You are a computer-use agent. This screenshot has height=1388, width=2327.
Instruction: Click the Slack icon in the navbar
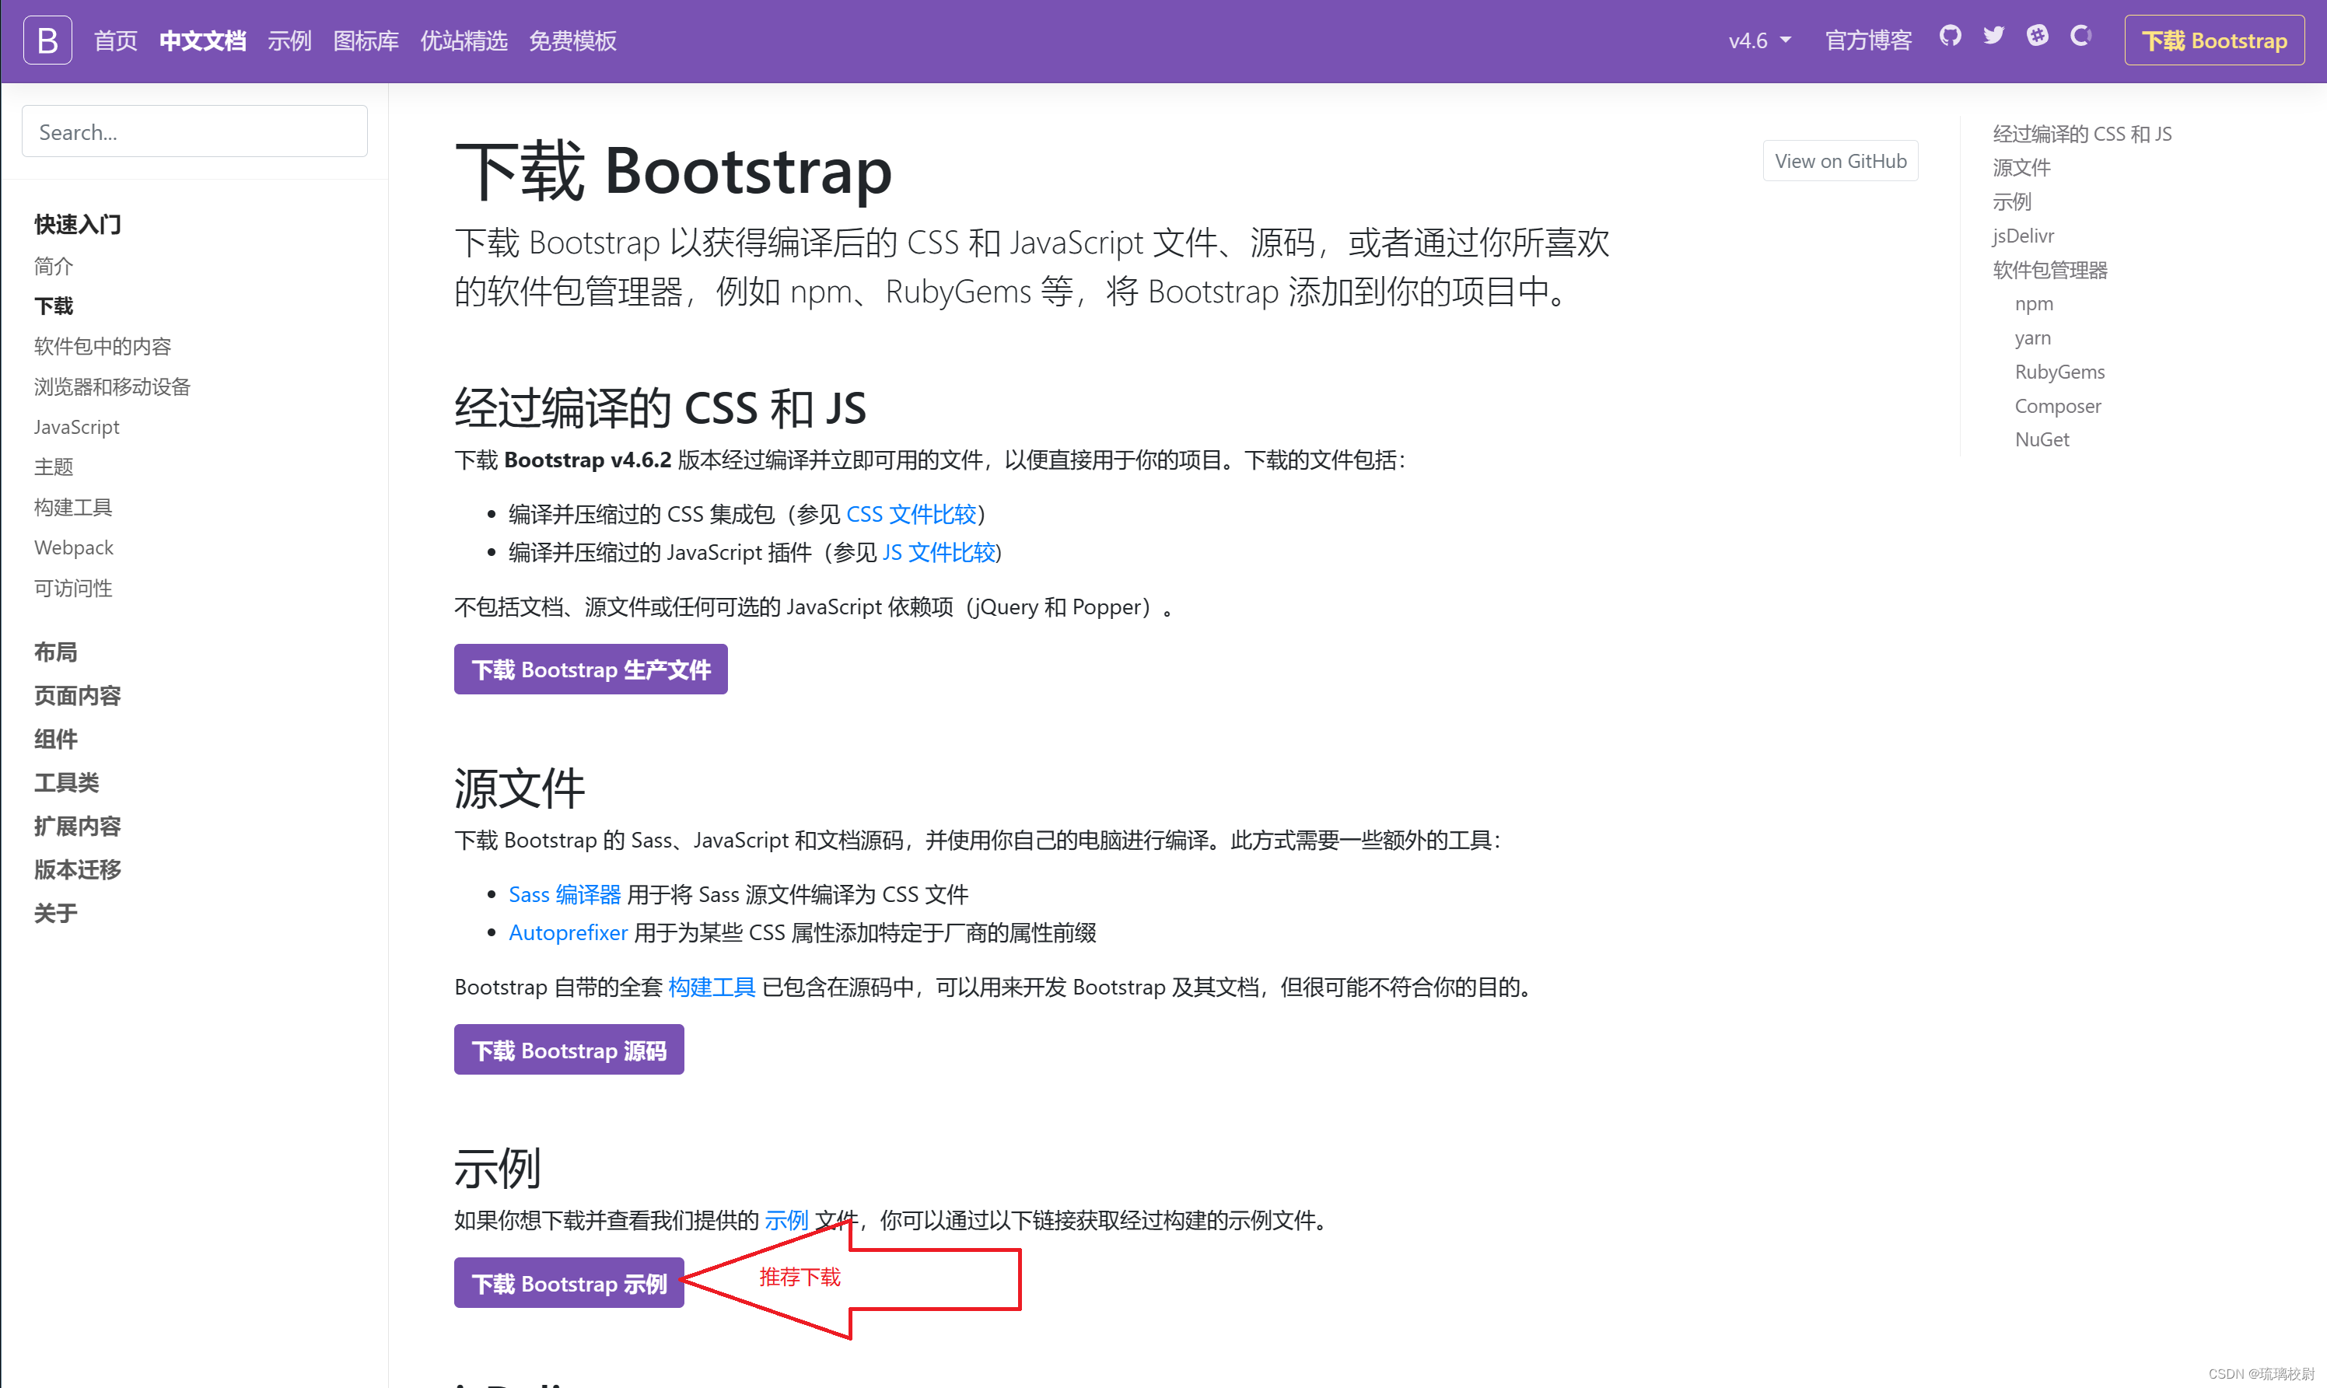click(2037, 37)
